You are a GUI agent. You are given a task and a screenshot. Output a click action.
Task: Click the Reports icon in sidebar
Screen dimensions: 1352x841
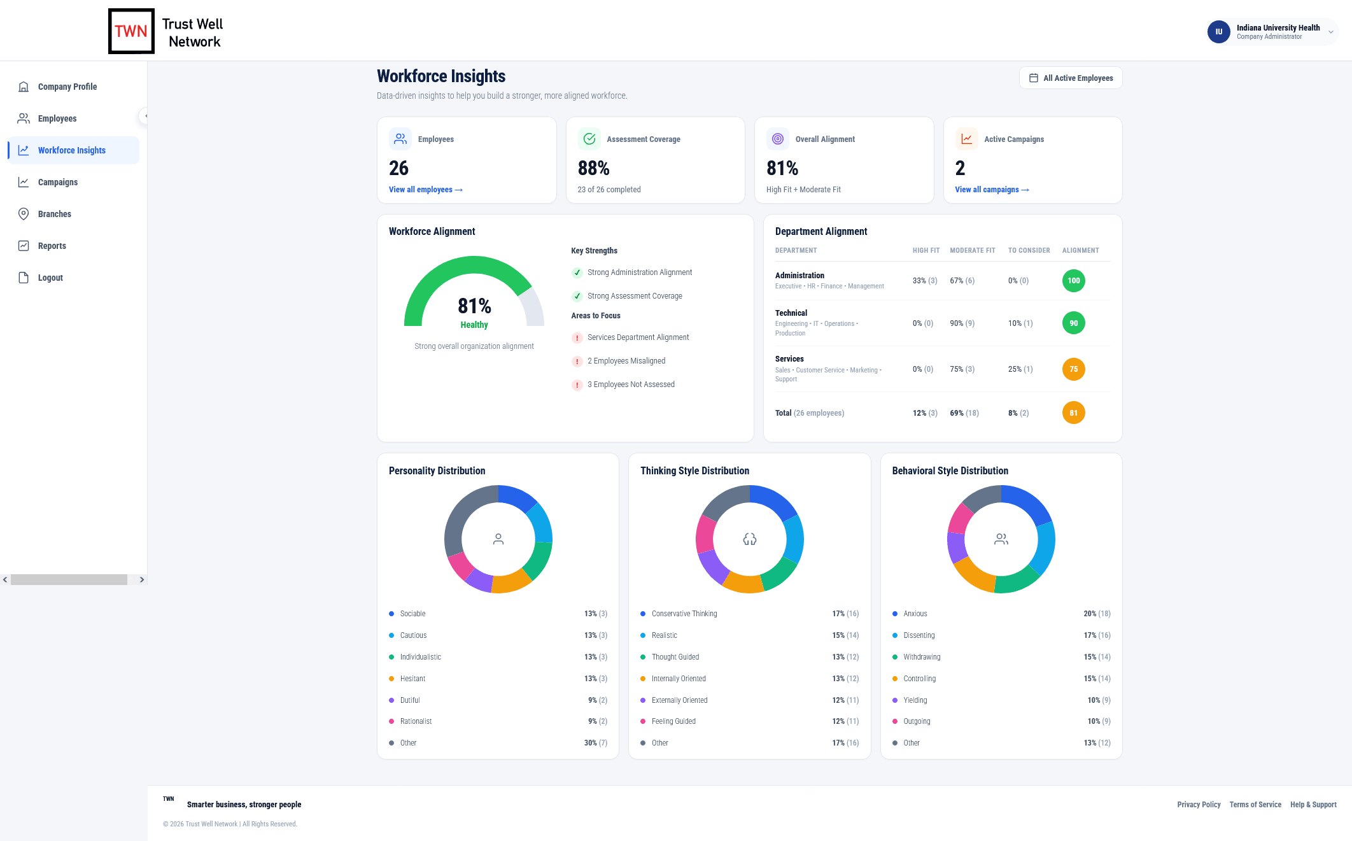(x=24, y=246)
